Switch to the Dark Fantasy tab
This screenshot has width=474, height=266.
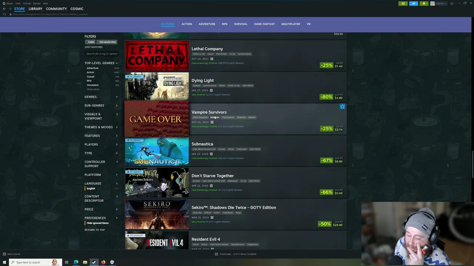tap(264, 24)
